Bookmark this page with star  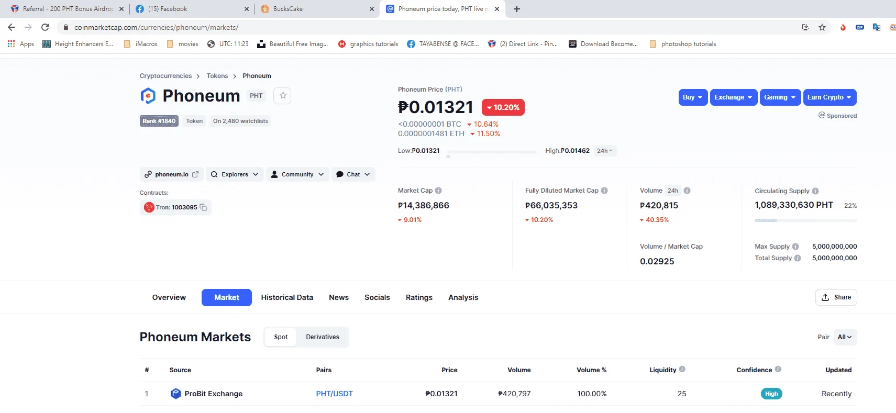[x=822, y=27]
